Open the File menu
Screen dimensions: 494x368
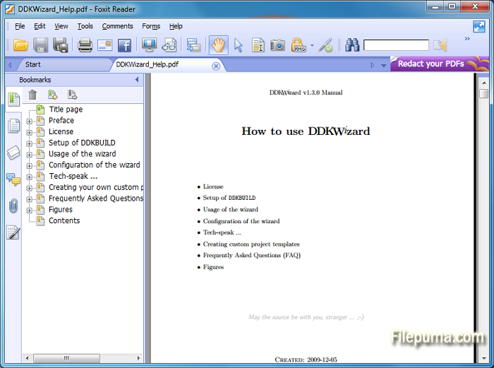coord(20,26)
